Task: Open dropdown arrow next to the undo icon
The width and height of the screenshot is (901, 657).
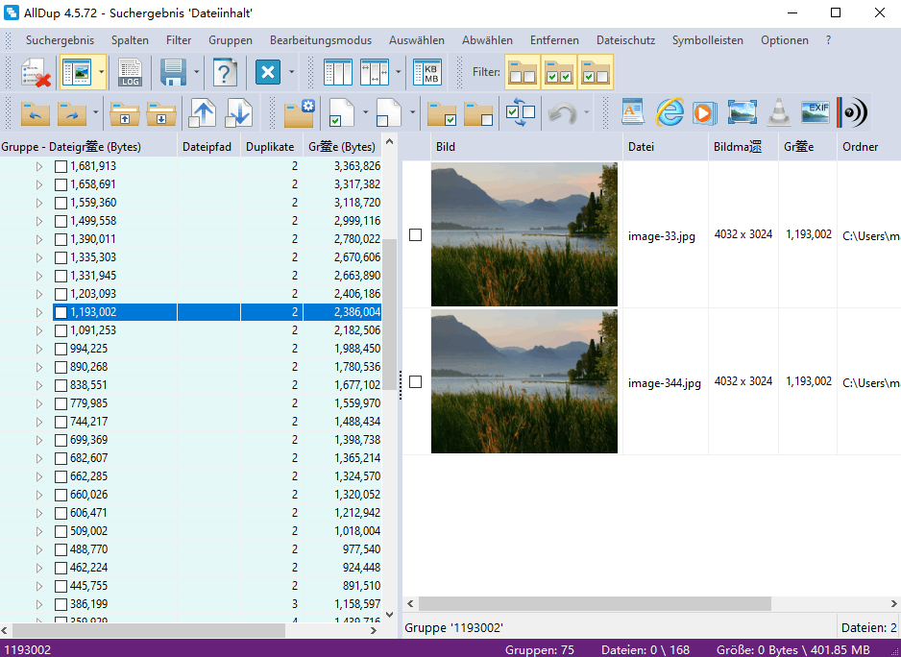Action: tap(586, 112)
